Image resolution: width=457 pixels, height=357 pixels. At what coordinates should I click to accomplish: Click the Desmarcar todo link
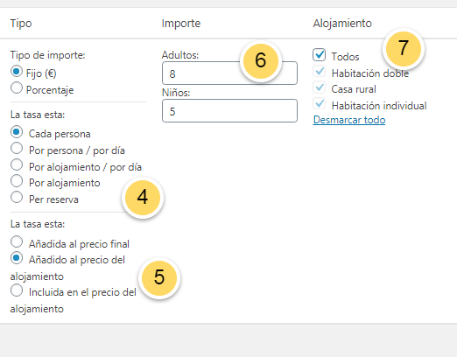click(349, 120)
